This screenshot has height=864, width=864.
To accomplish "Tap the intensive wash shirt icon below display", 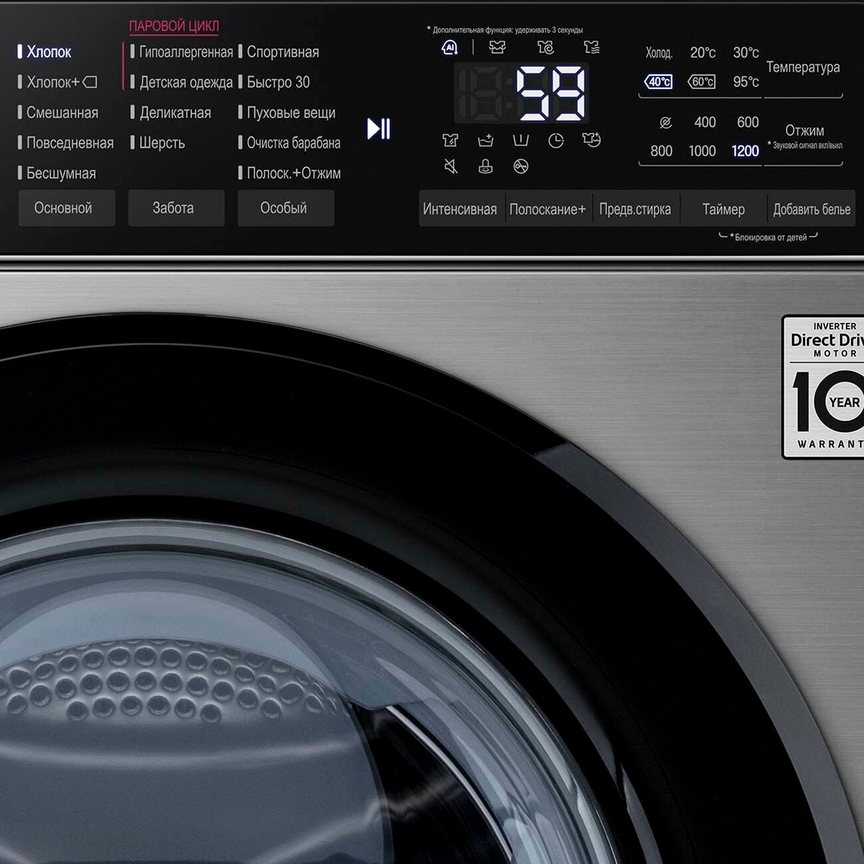I will coord(451,140).
